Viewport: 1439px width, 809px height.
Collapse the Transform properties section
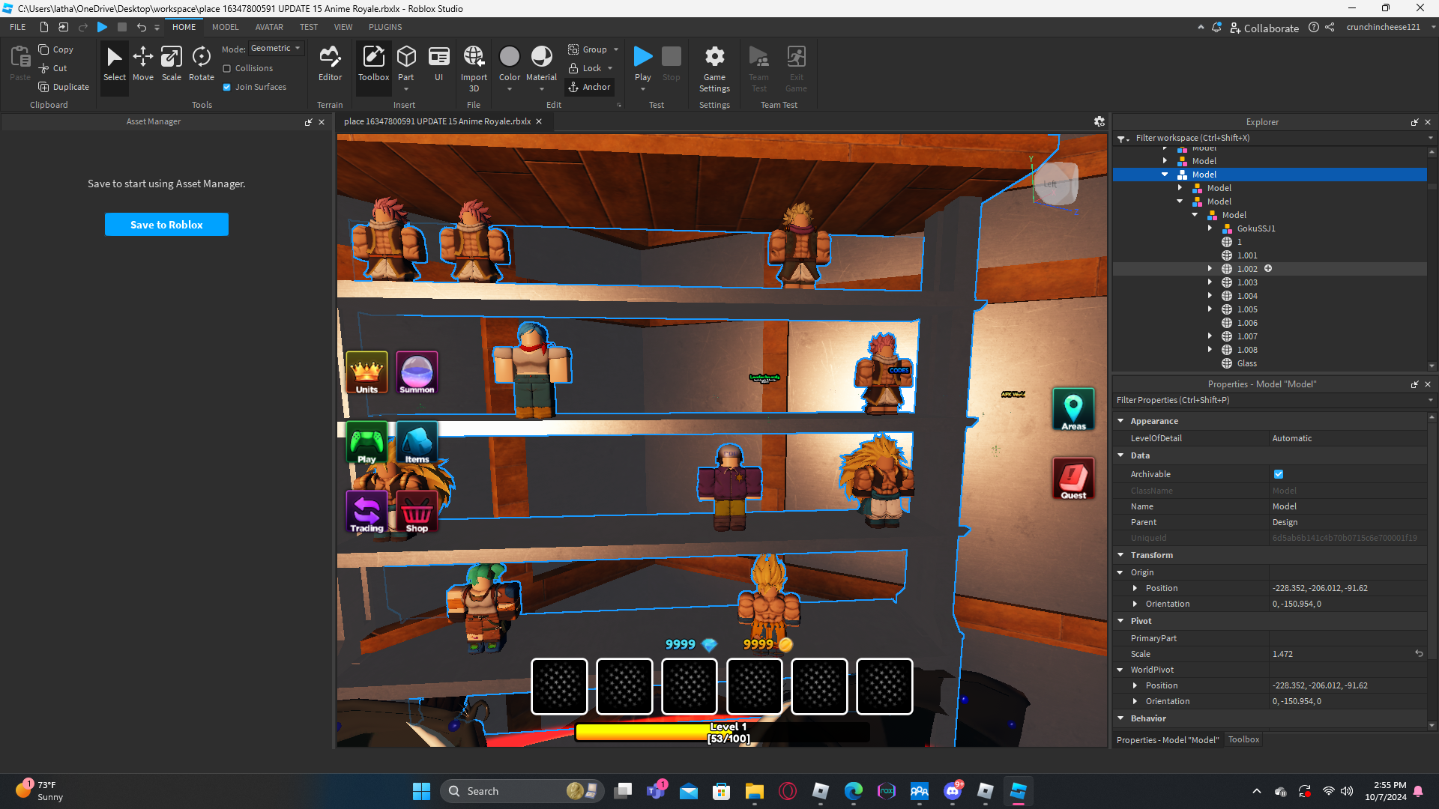tap(1120, 555)
